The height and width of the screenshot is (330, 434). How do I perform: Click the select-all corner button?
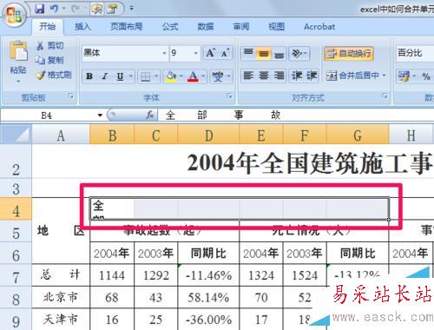click(x=16, y=135)
